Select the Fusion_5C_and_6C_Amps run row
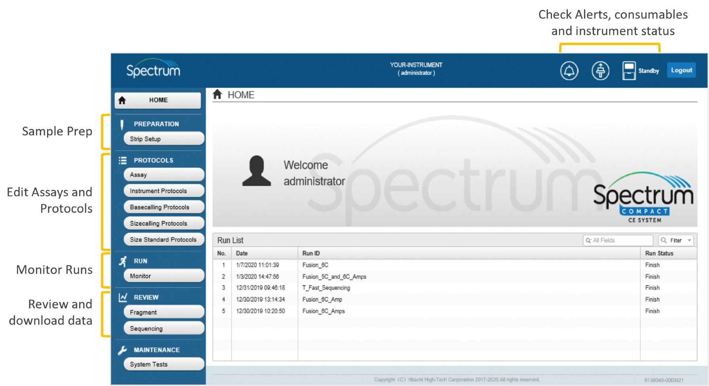Screen dimensions: 709x386 334,277
